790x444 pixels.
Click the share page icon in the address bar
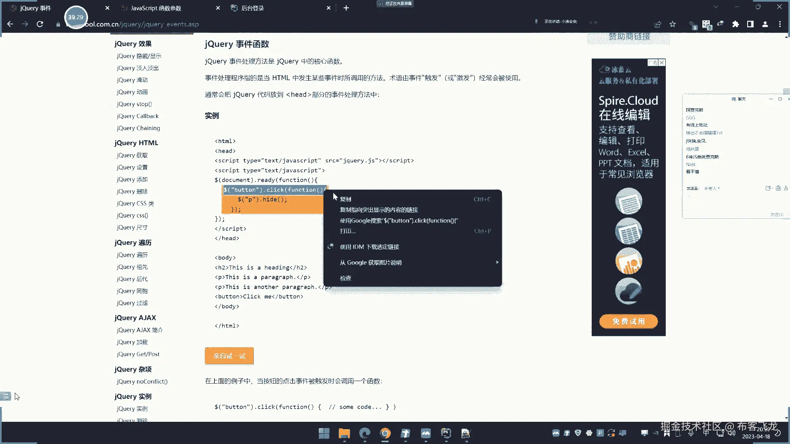pyautogui.click(x=658, y=24)
